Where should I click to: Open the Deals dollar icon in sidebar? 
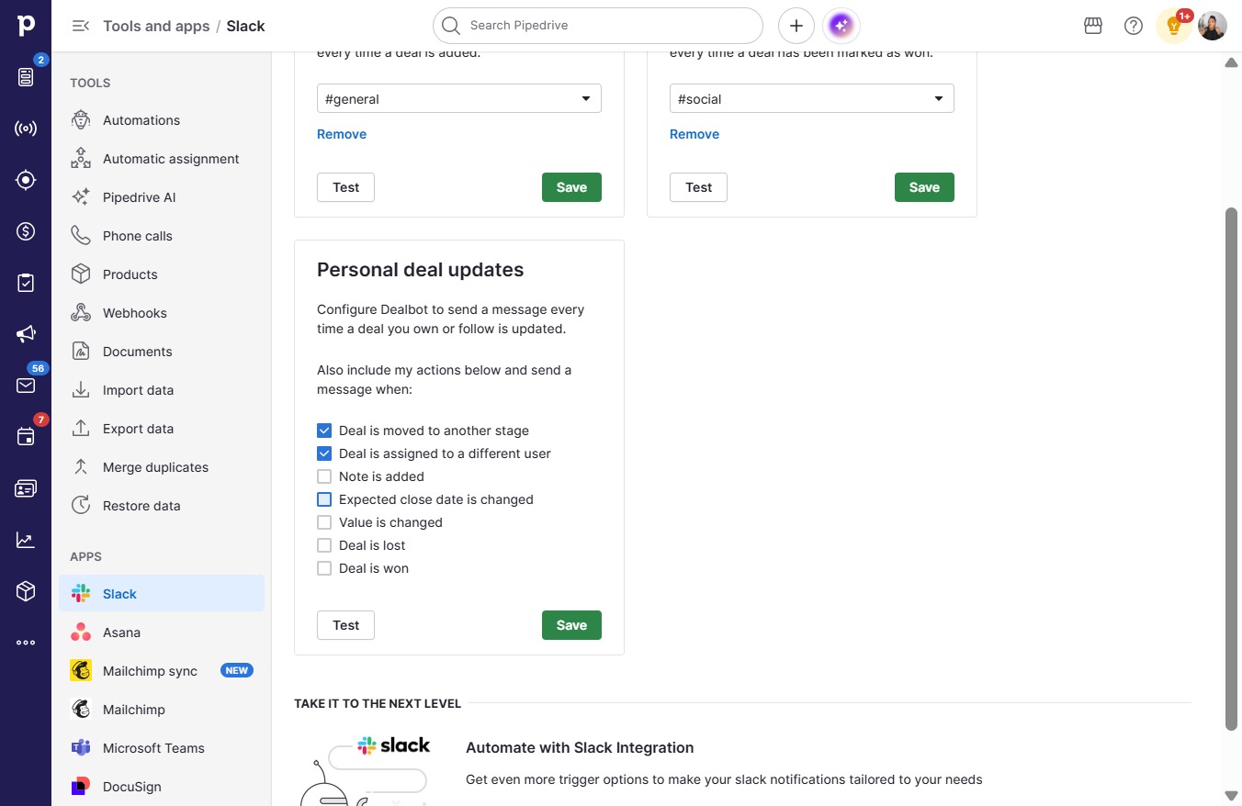tap(26, 231)
